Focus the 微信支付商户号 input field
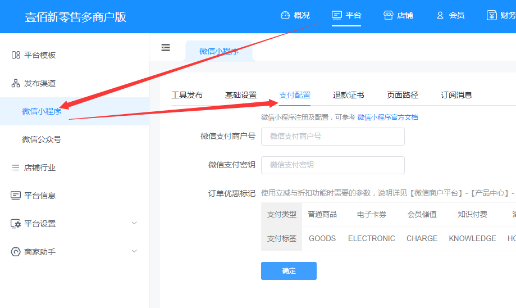 [333, 137]
